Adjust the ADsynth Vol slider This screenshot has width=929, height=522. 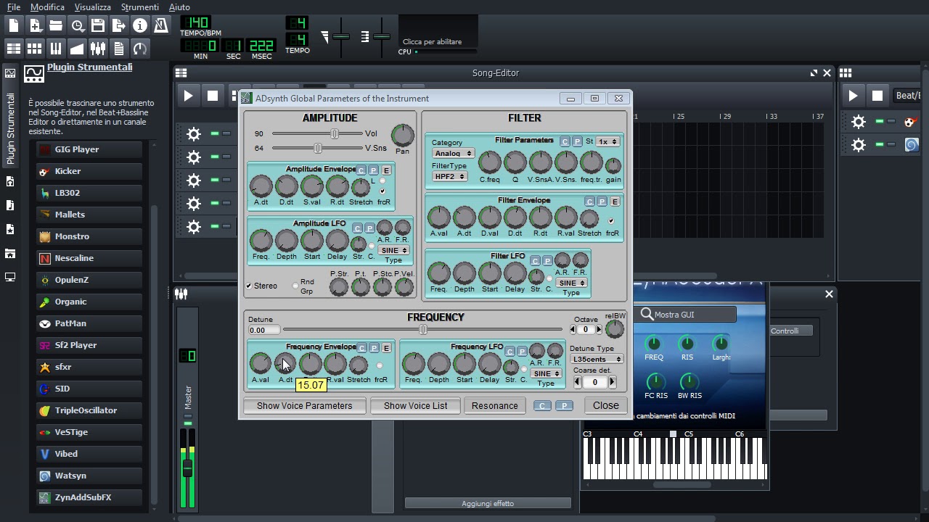[x=317, y=133]
